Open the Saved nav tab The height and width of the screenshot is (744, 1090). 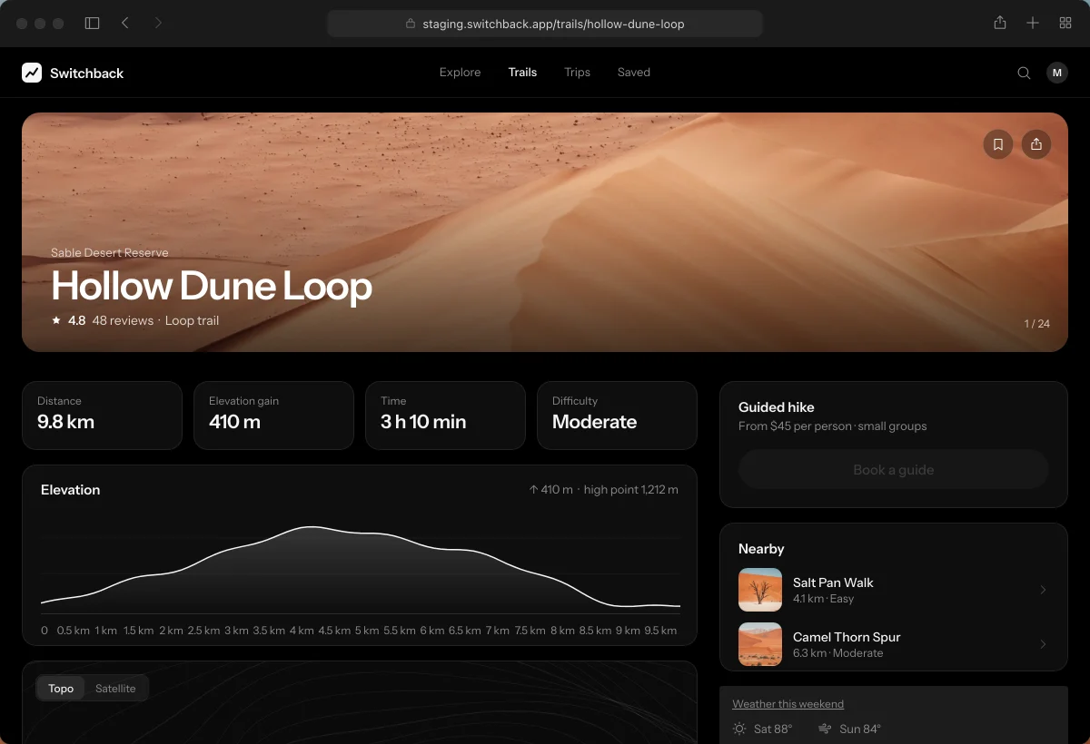pyautogui.click(x=634, y=73)
